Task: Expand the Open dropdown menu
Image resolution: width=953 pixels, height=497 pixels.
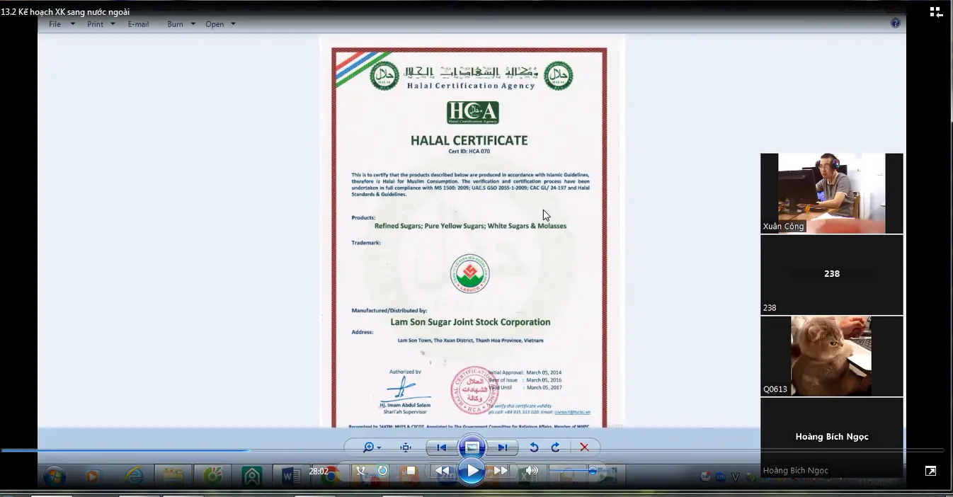Action: (220, 24)
